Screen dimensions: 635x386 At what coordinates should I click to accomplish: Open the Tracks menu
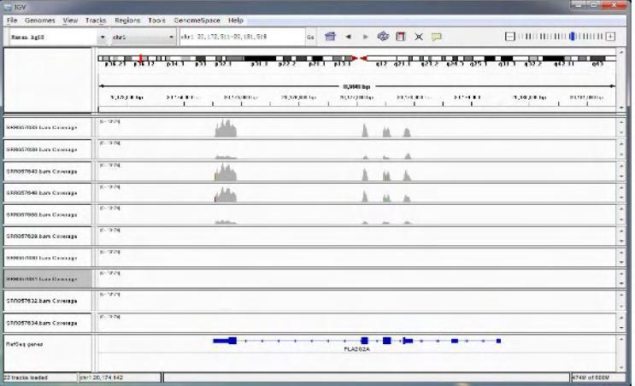pyautogui.click(x=96, y=20)
